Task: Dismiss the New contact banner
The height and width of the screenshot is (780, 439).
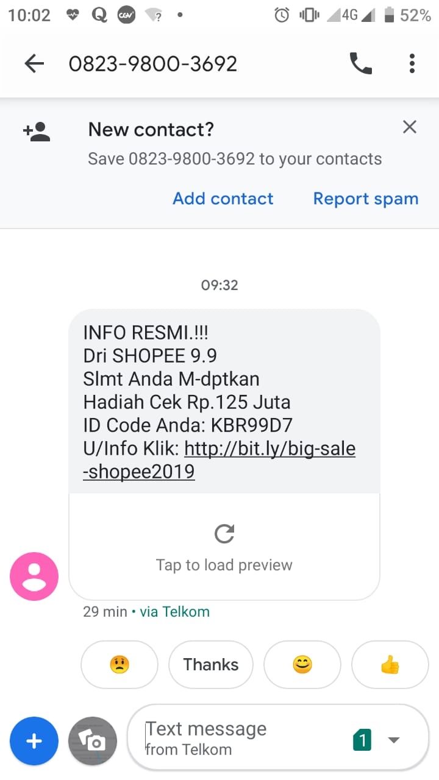Action: point(409,127)
